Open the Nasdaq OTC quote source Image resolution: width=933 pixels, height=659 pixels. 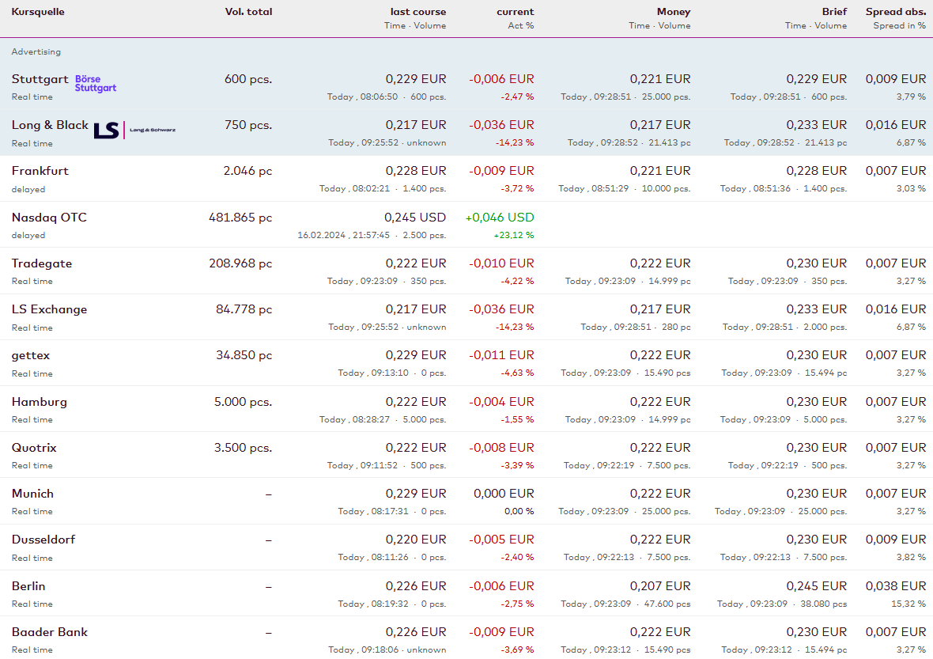49,218
